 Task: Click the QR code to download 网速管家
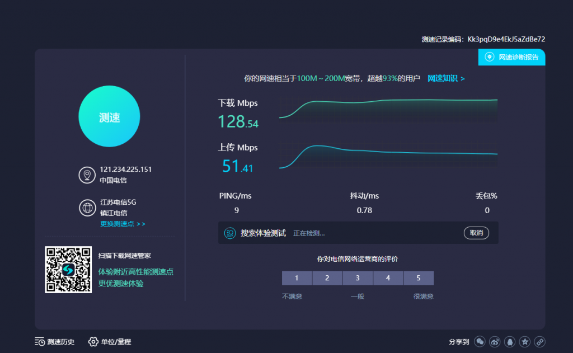(68, 270)
